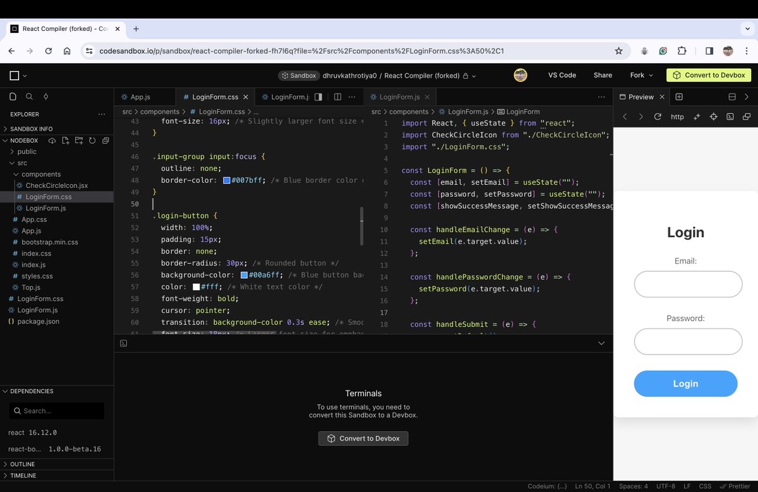Image resolution: width=758 pixels, height=492 pixels.
Task: Refresh the NODEBOX file tree
Action: pos(92,141)
